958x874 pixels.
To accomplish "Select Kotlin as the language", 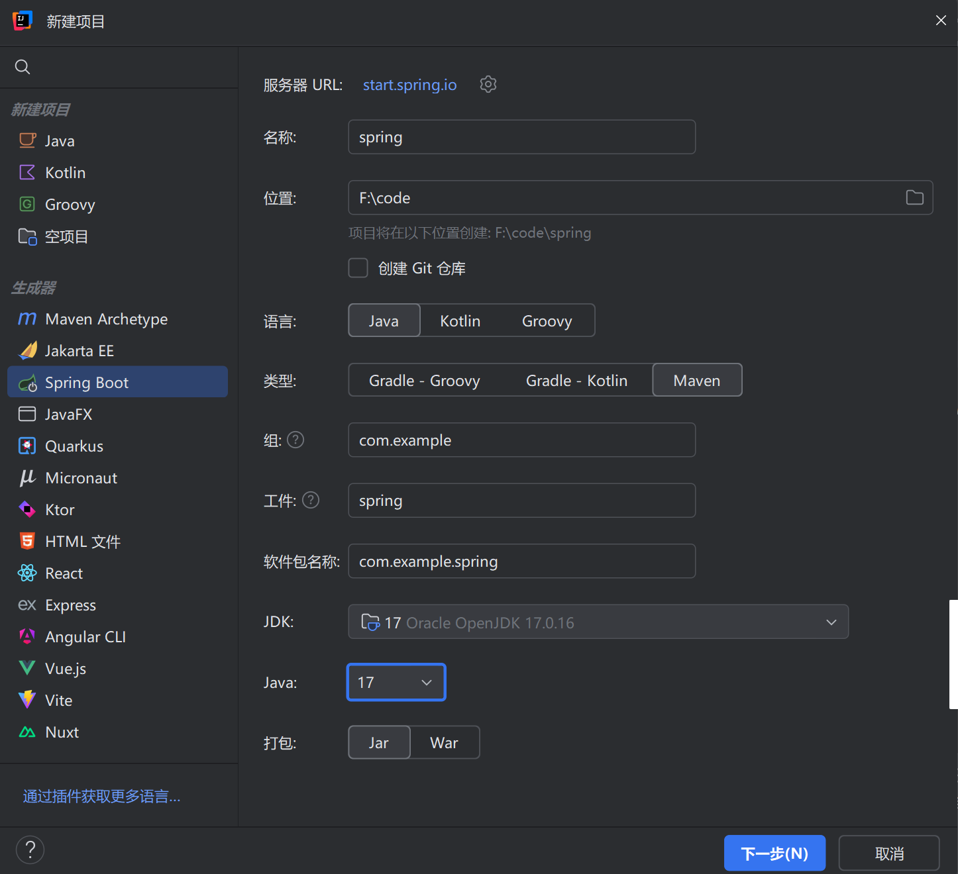I will [460, 320].
